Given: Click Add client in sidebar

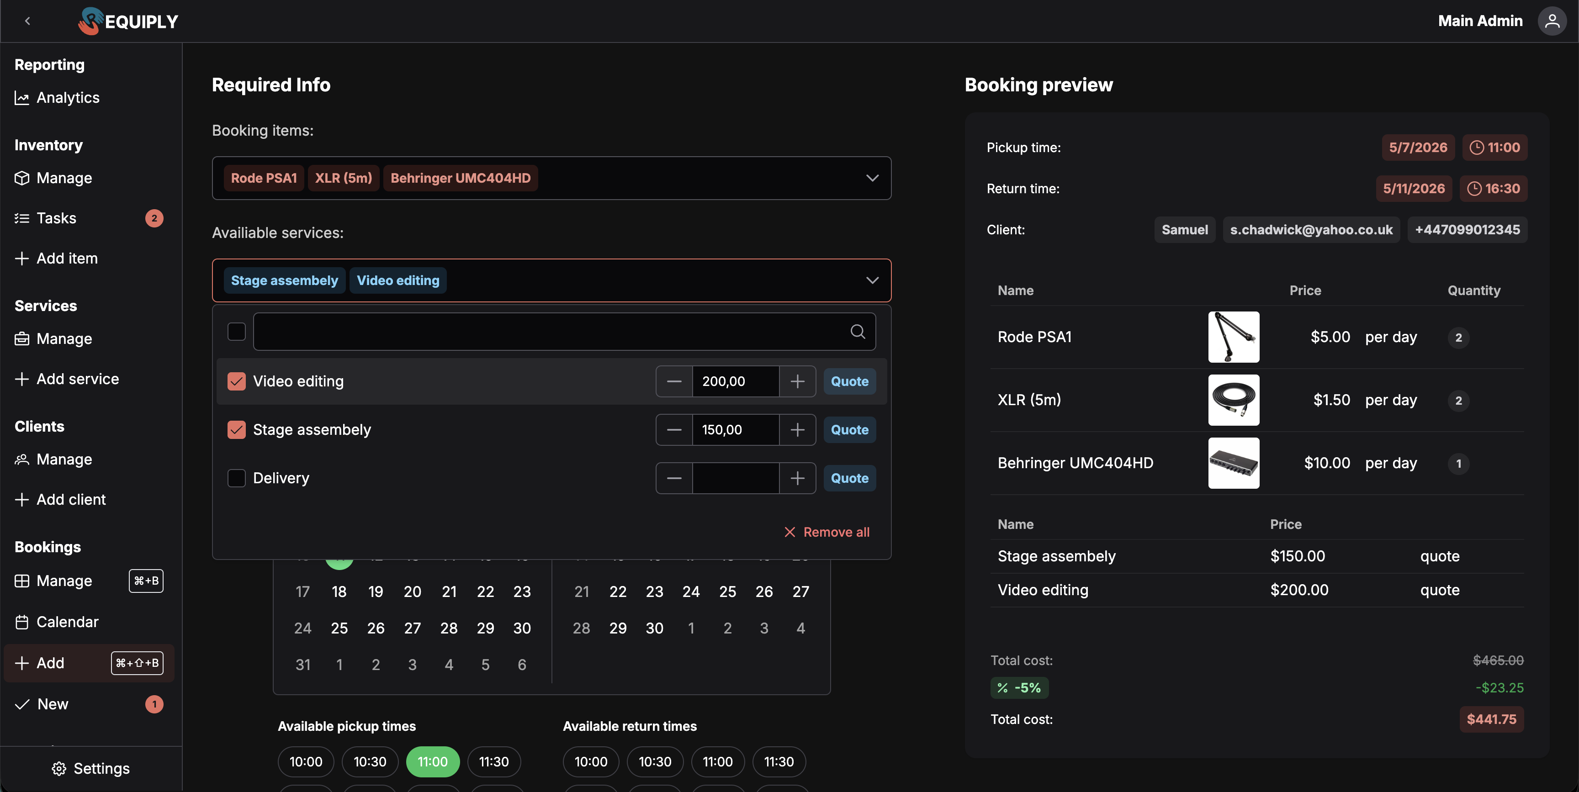Looking at the screenshot, I should click(60, 500).
